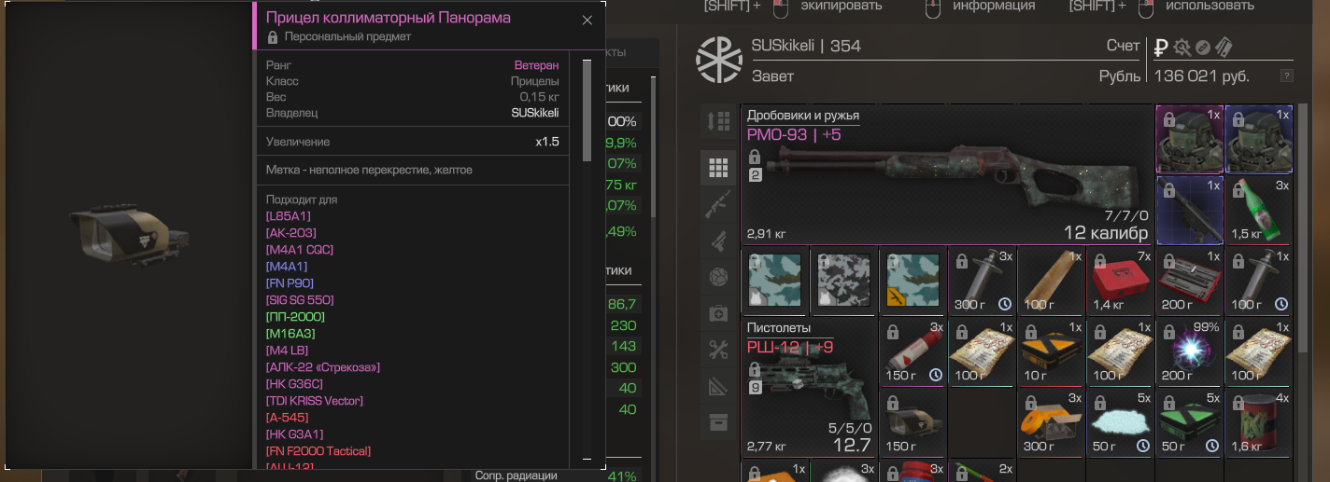The height and width of the screenshot is (482, 1330).
Task: Select the РШ-12 pistol item
Action: [810, 387]
